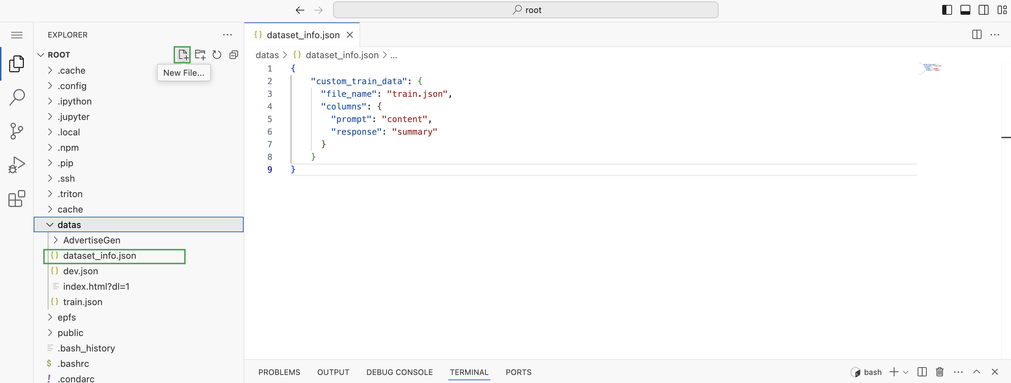Expand the .triton folder
Viewport: 1011px width, 383px height.
50,194
